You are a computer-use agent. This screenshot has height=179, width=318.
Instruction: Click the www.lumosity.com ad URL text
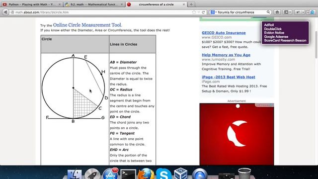click(x=219, y=60)
